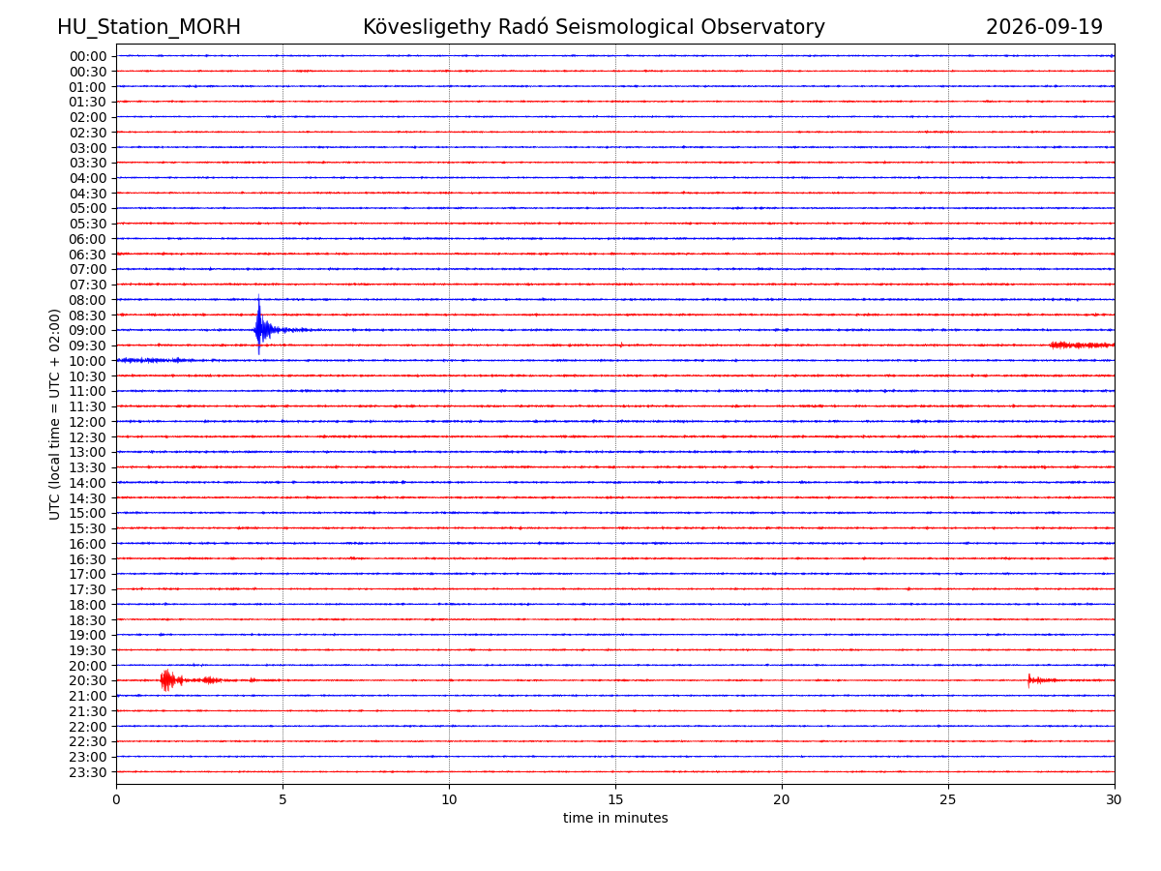The width and height of the screenshot is (1161, 871).
Task: Click the 00:00 row label
Action: coord(88,56)
